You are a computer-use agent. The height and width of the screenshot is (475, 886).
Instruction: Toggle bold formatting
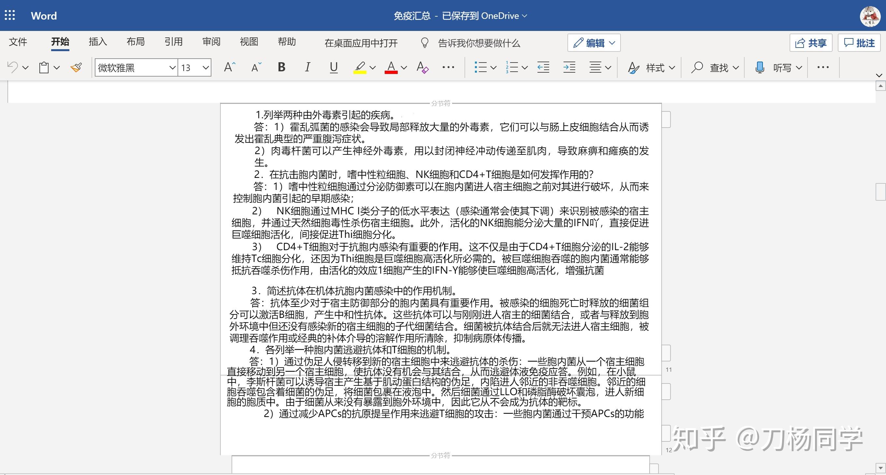(281, 67)
